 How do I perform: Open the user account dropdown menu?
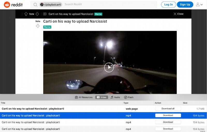tap(199, 5)
